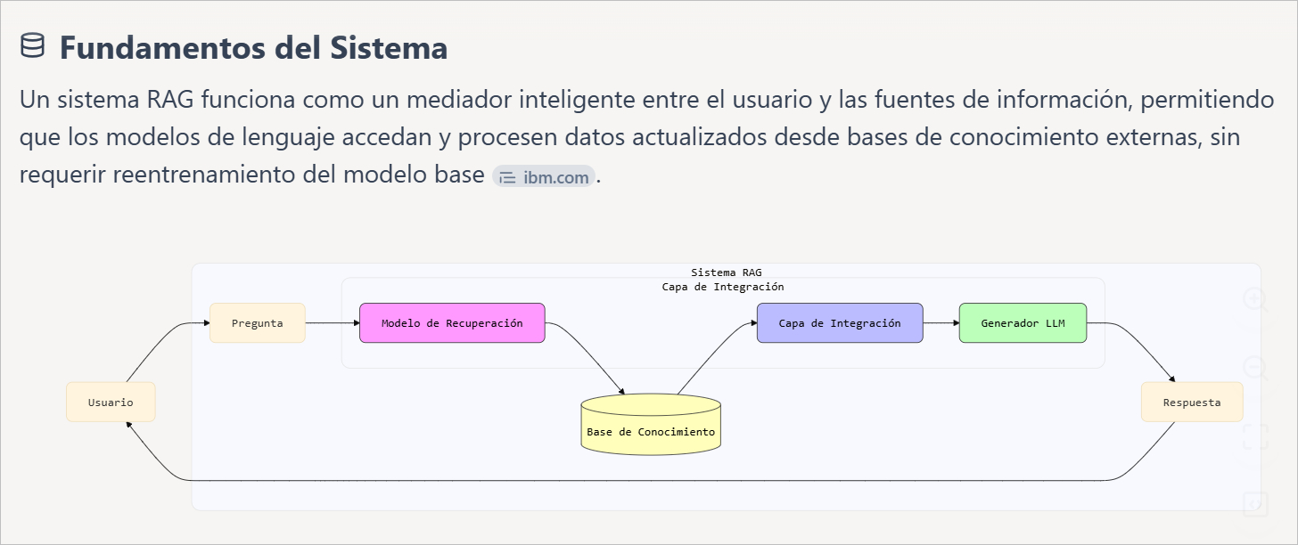The height and width of the screenshot is (545, 1298).
Task: Select the Respuesta node
Action: coord(1191,403)
